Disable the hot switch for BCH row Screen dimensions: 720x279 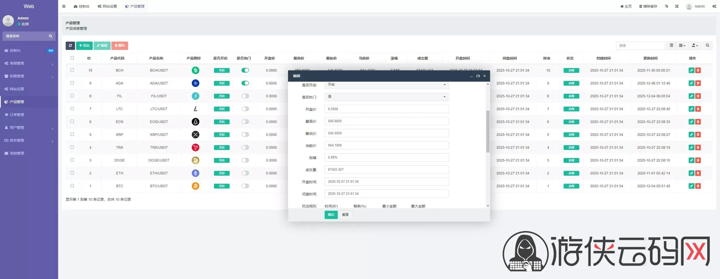[245, 70]
